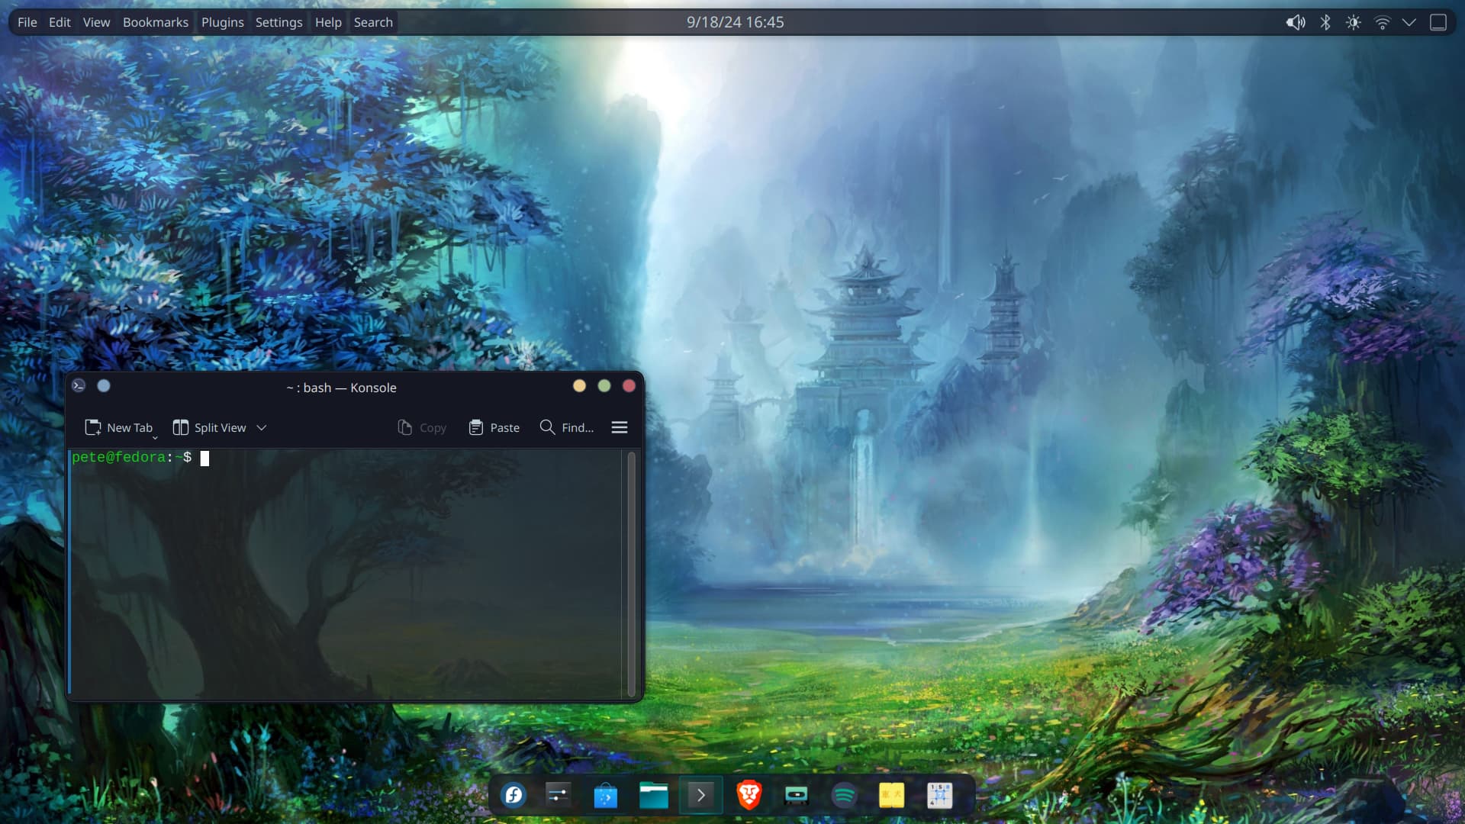Minimize the Konsole window with yellow button
1465x824 pixels.
click(580, 386)
